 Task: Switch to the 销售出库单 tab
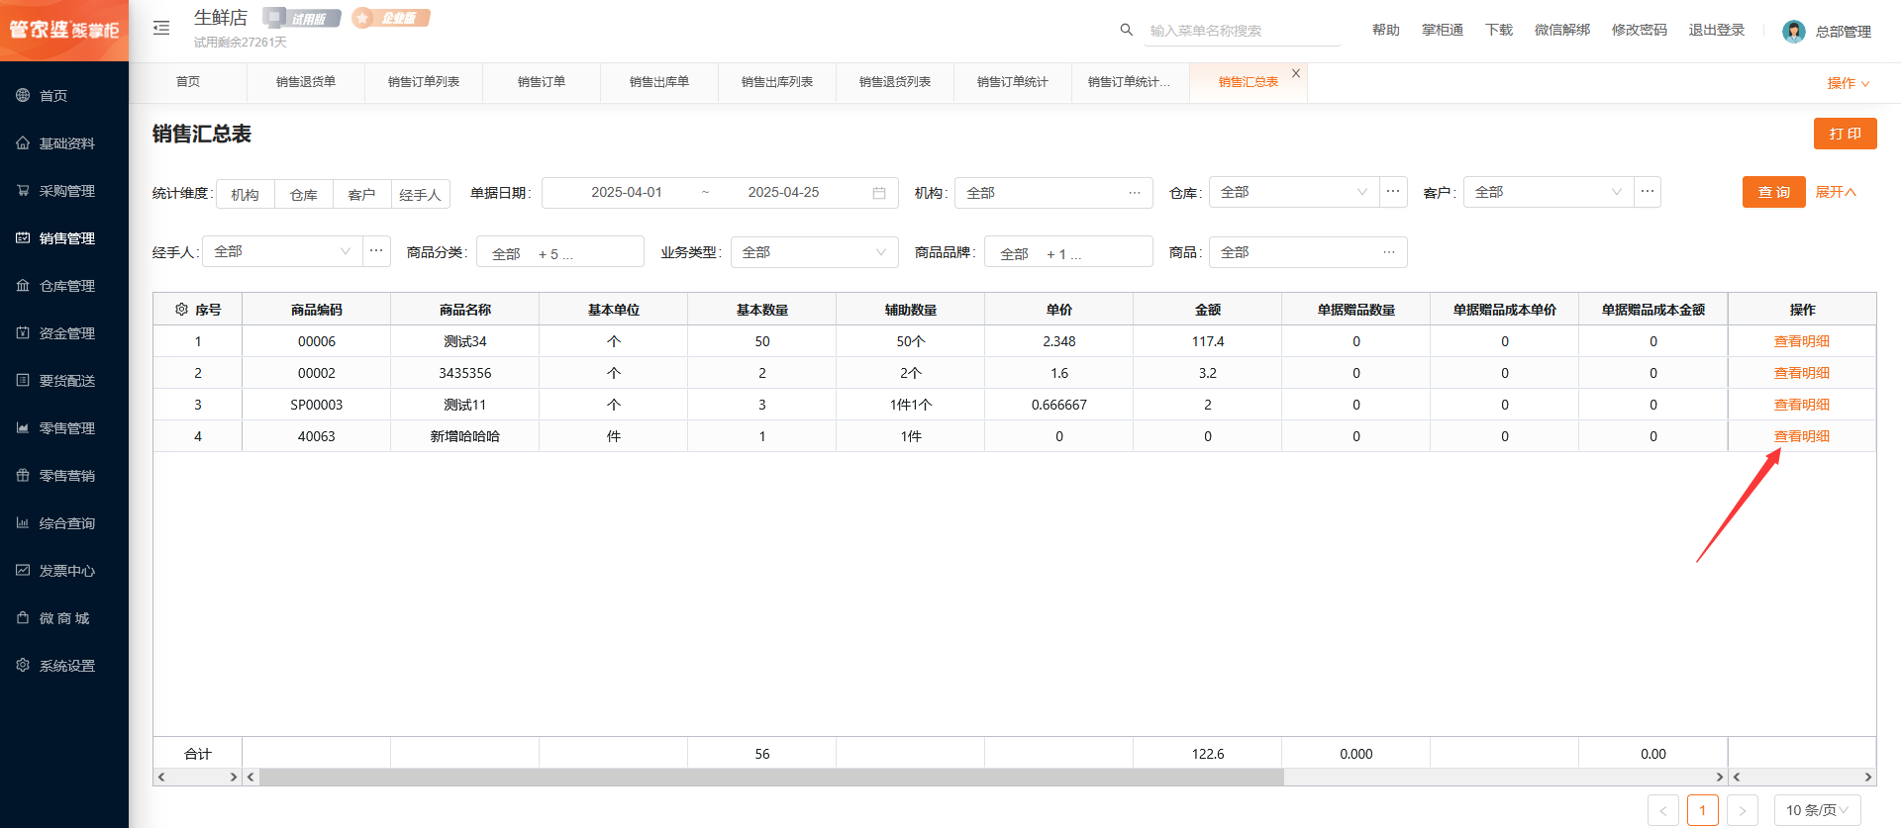[659, 82]
